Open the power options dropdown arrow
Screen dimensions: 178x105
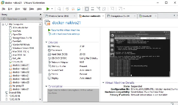[x=52, y=9]
